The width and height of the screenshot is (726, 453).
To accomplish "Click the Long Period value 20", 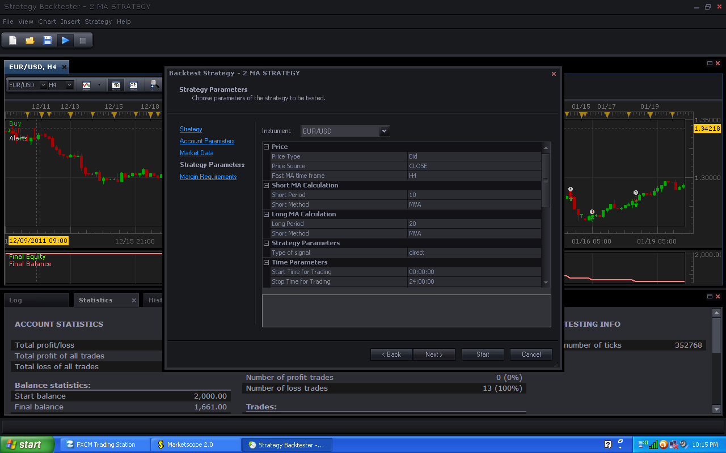I will (474, 224).
